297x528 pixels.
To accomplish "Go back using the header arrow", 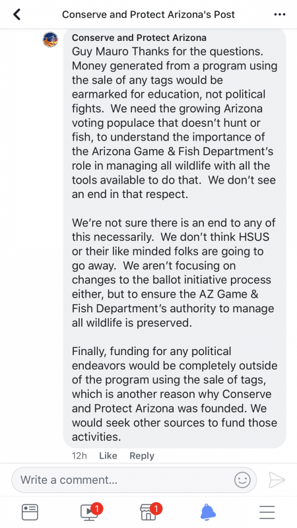I will coord(16,15).
